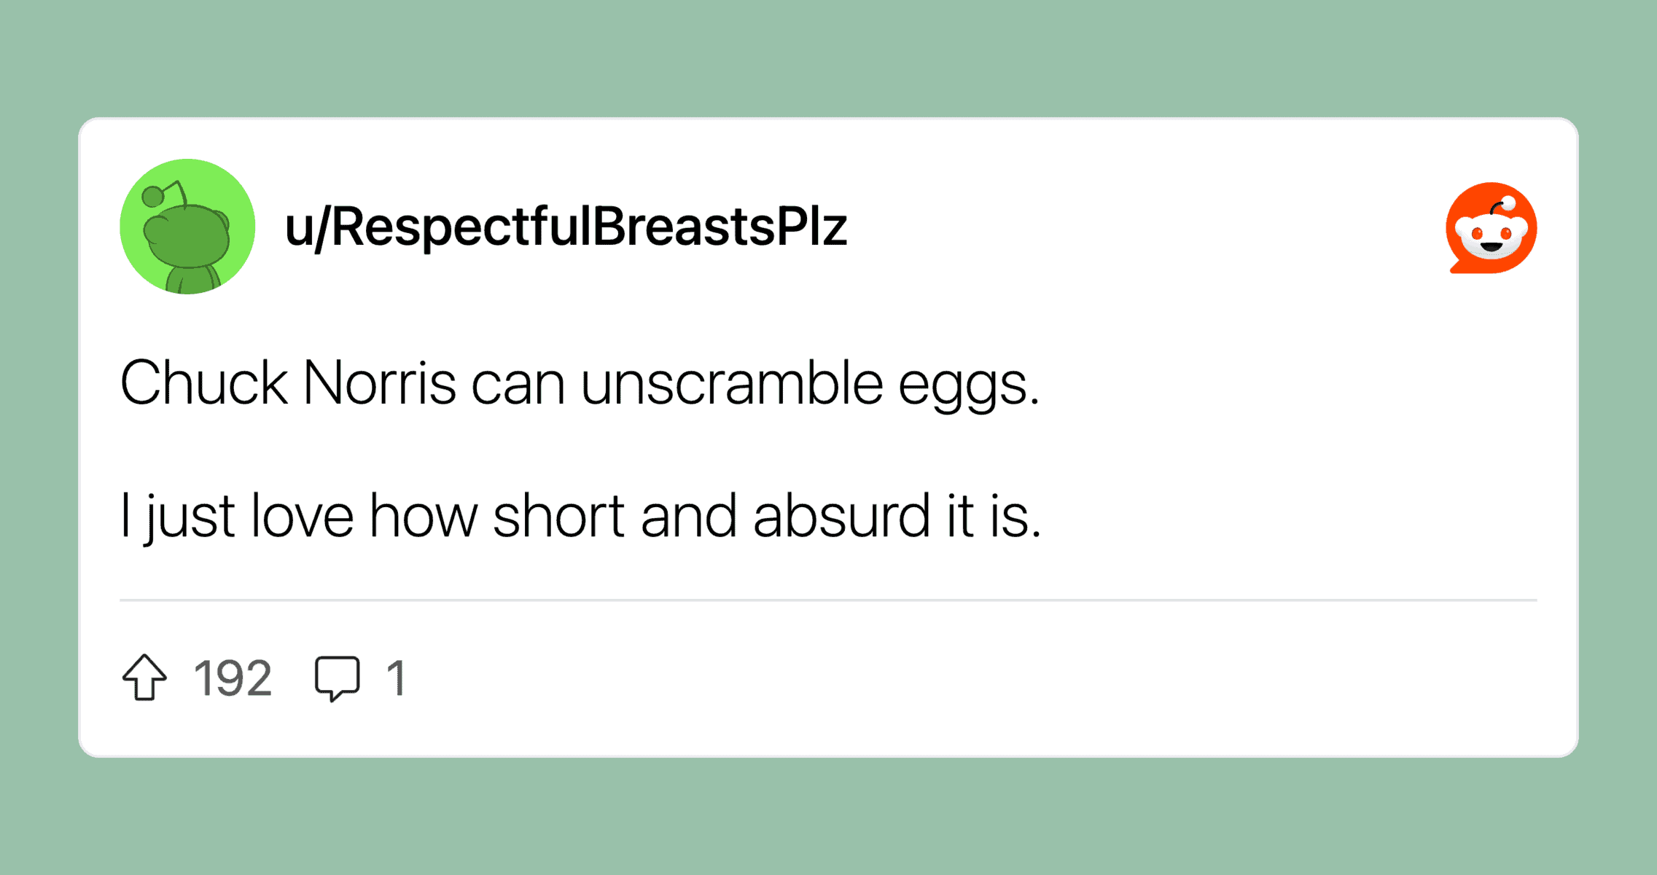1657x875 pixels.
Task: Click the white smiling face inside the Reddit logo
Action: pyautogui.click(x=1491, y=237)
